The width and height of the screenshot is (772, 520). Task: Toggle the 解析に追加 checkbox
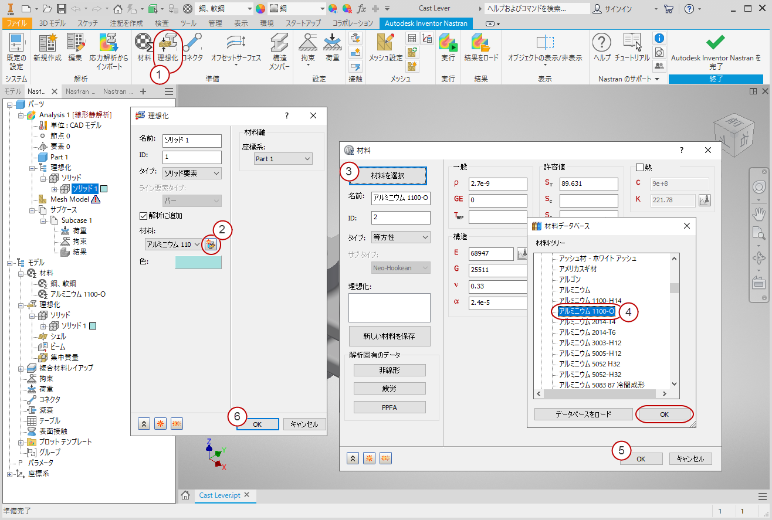pos(143,216)
